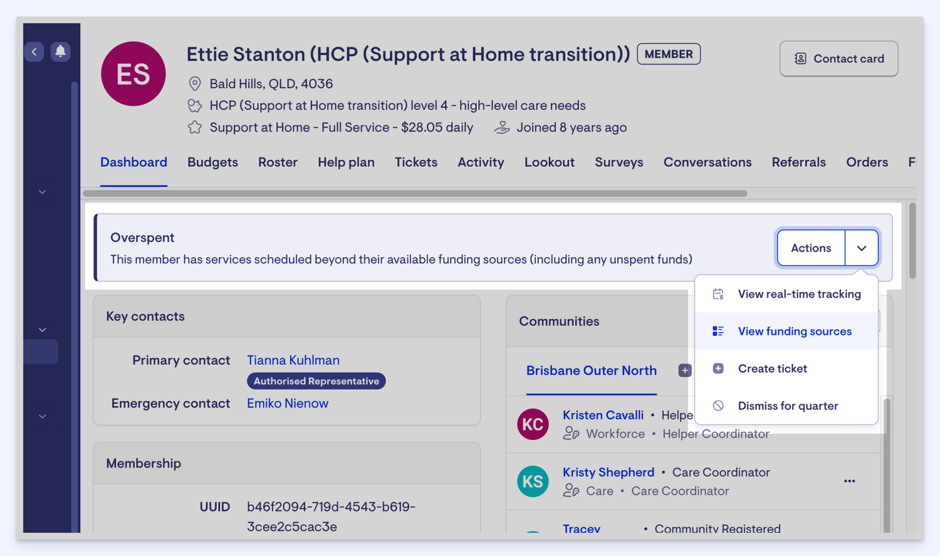Expand the bottom sidebar chevron section
The width and height of the screenshot is (940, 556).
[43, 416]
